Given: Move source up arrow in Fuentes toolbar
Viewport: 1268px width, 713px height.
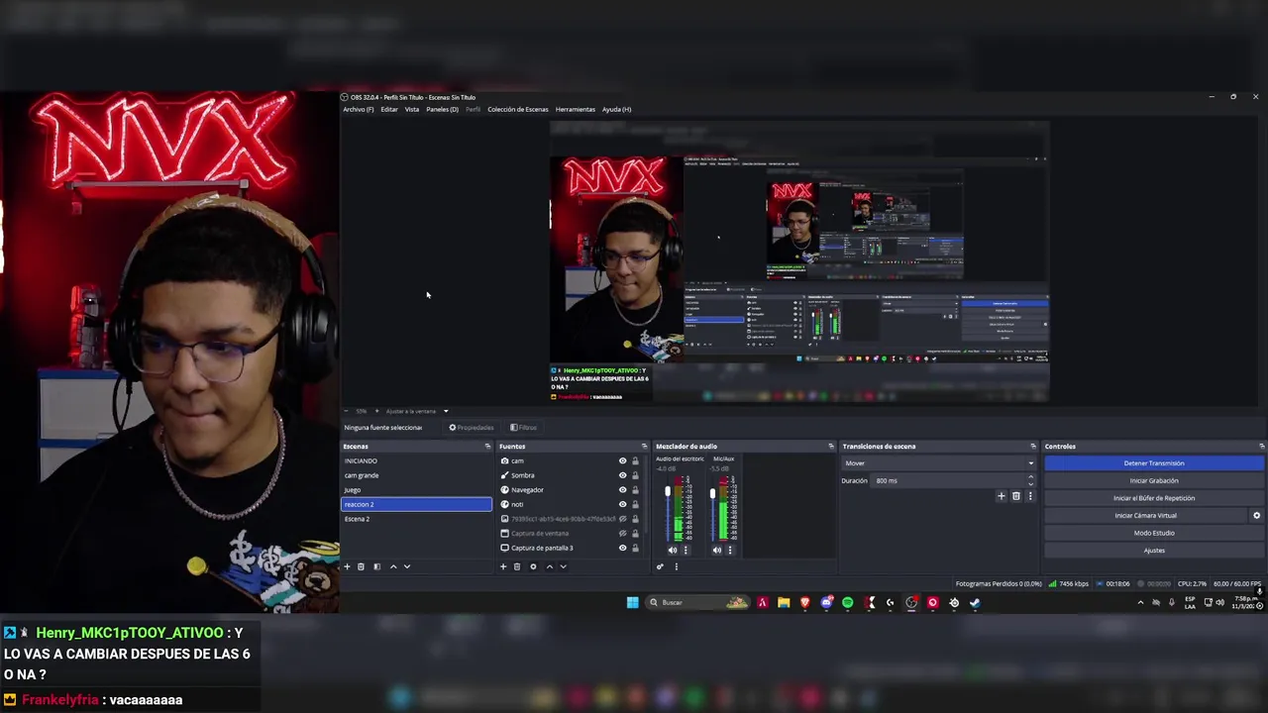Looking at the screenshot, I should (x=550, y=566).
